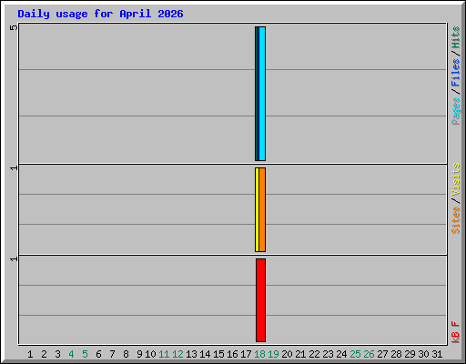Select day 8 on the date axis
The height and width of the screenshot is (364, 466).
coord(126,354)
